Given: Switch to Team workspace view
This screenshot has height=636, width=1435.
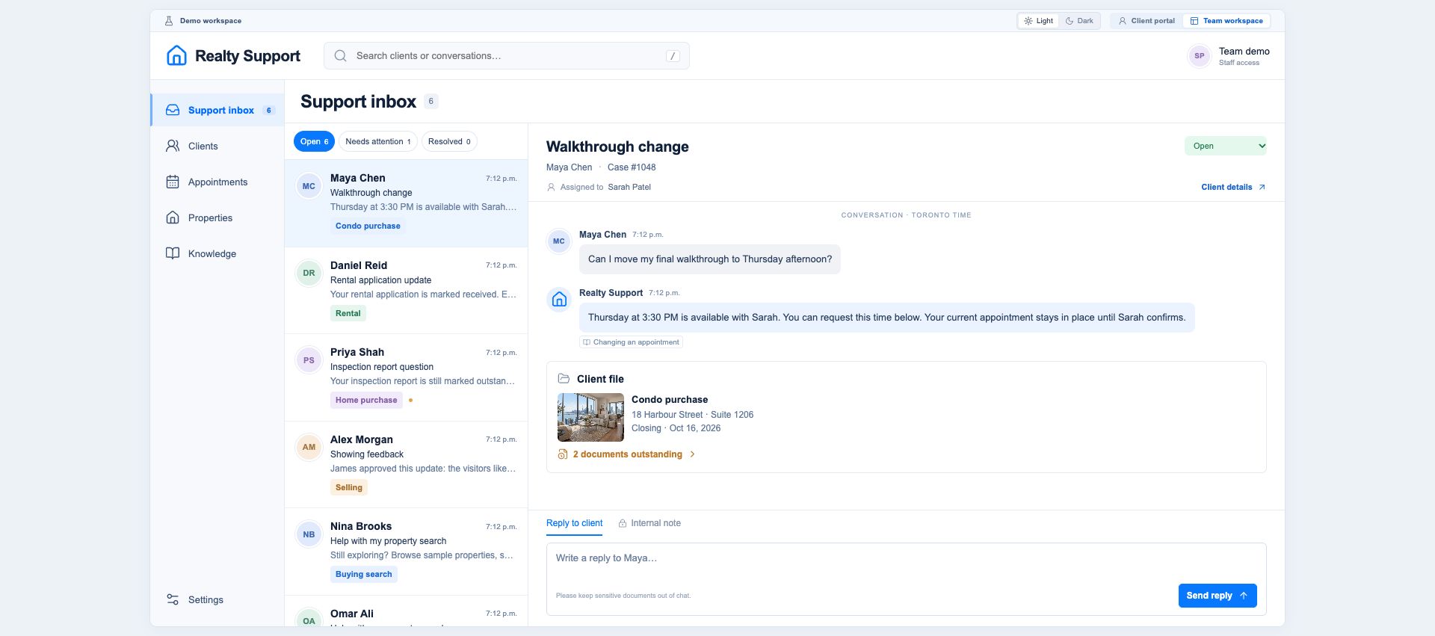Looking at the screenshot, I should [x=1226, y=21].
